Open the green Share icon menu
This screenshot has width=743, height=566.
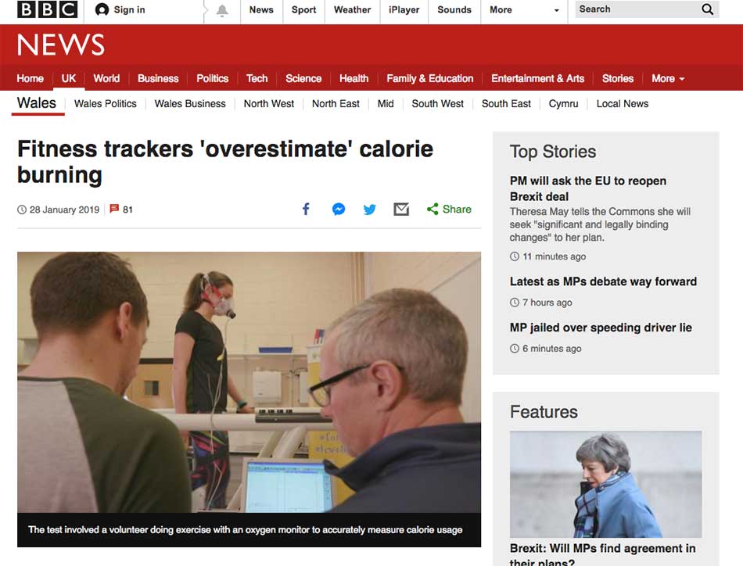click(x=433, y=209)
